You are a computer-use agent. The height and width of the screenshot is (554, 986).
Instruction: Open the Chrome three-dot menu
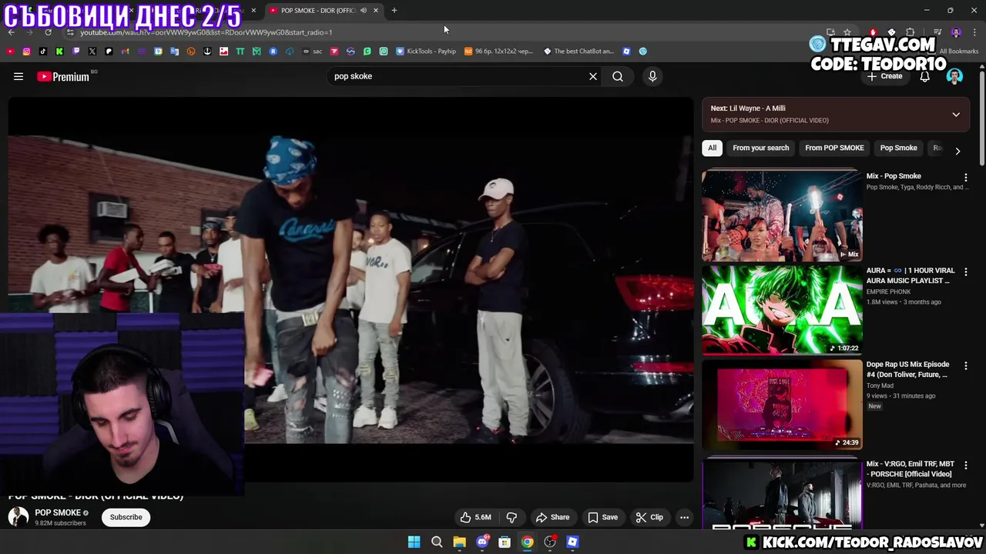(x=975, y=32)
